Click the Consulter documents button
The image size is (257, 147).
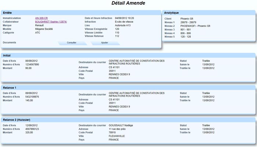tap(72, 43)
